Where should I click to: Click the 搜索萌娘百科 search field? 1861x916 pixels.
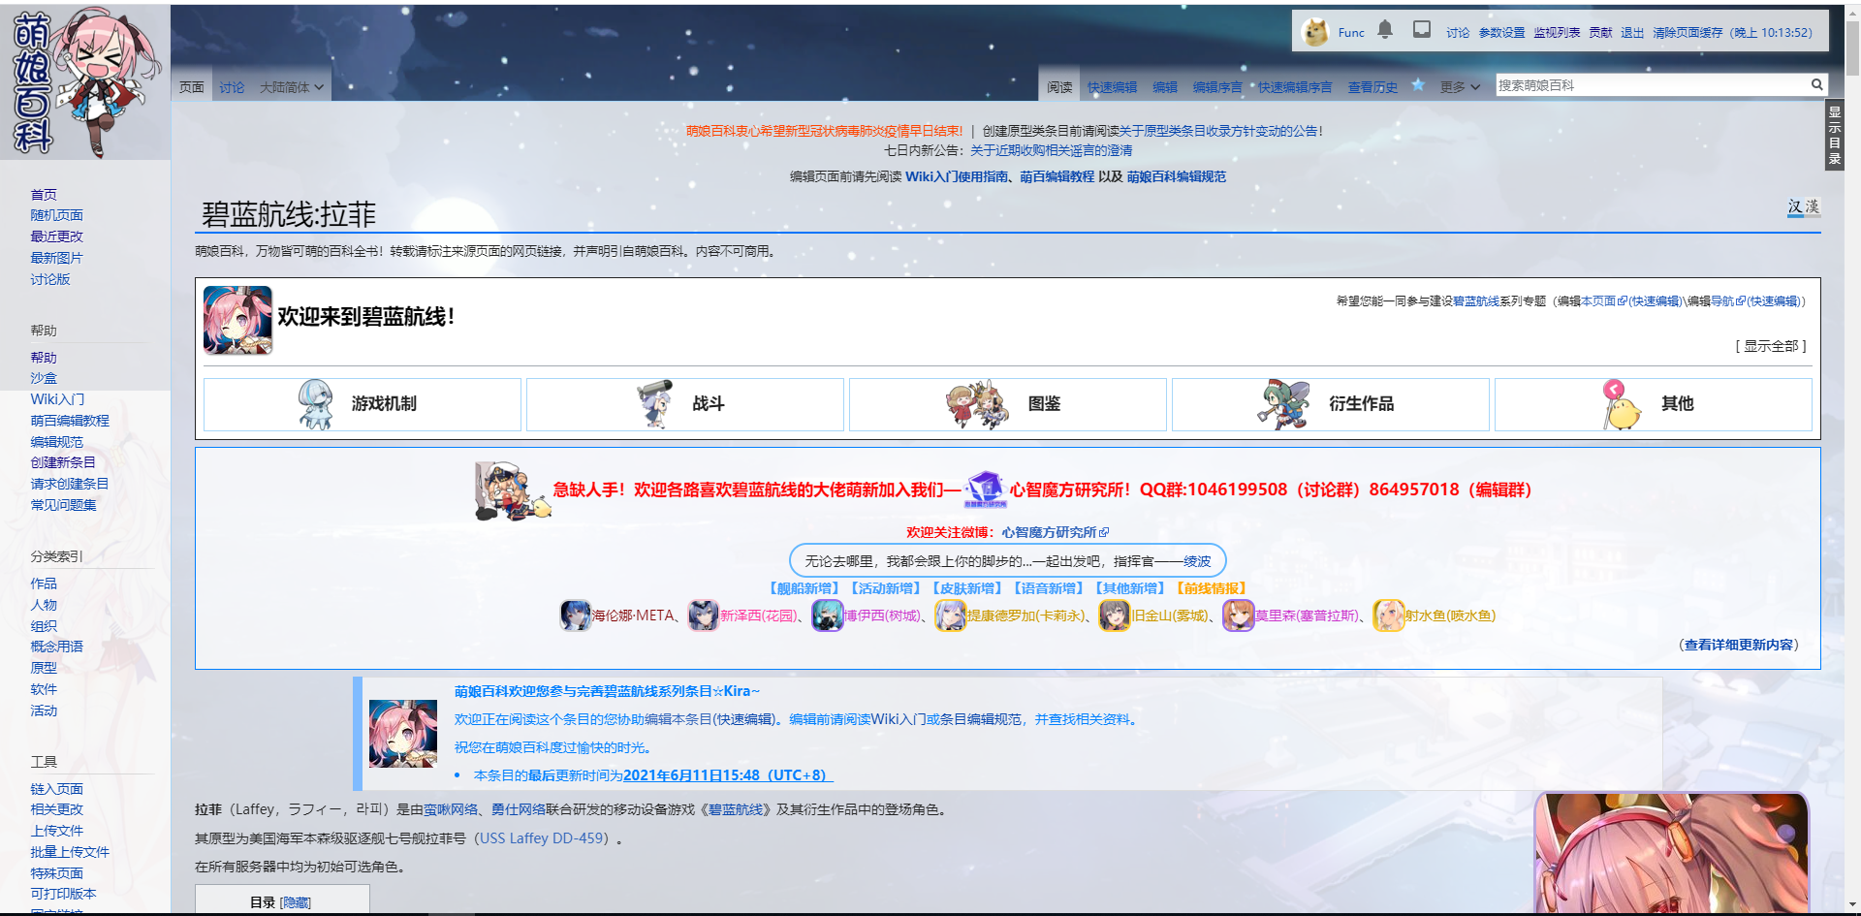(1650, 85)
